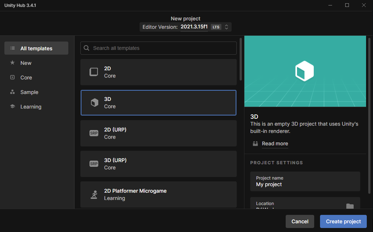Click the LTS badge next to editor version
Screen dimensions: 373x232
tap(216, 27)
